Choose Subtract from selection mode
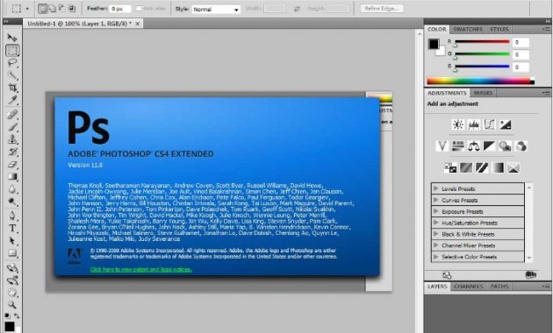Viewport: 553px width, 333px height. click(x=61, y=9)
